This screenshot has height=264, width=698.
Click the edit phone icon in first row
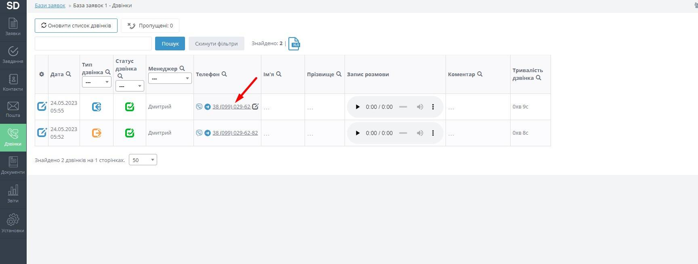click(x=255, y=107)
